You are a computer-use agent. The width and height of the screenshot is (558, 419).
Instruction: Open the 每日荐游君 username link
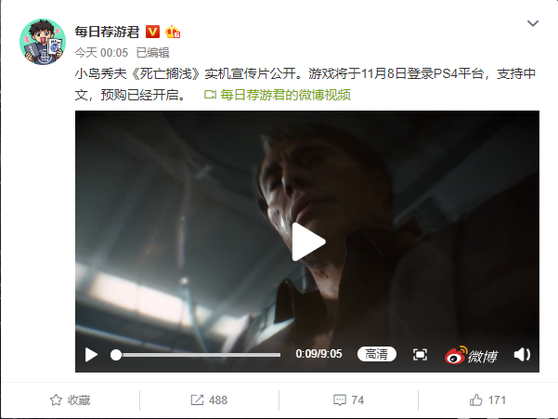(x=107, y=32)
